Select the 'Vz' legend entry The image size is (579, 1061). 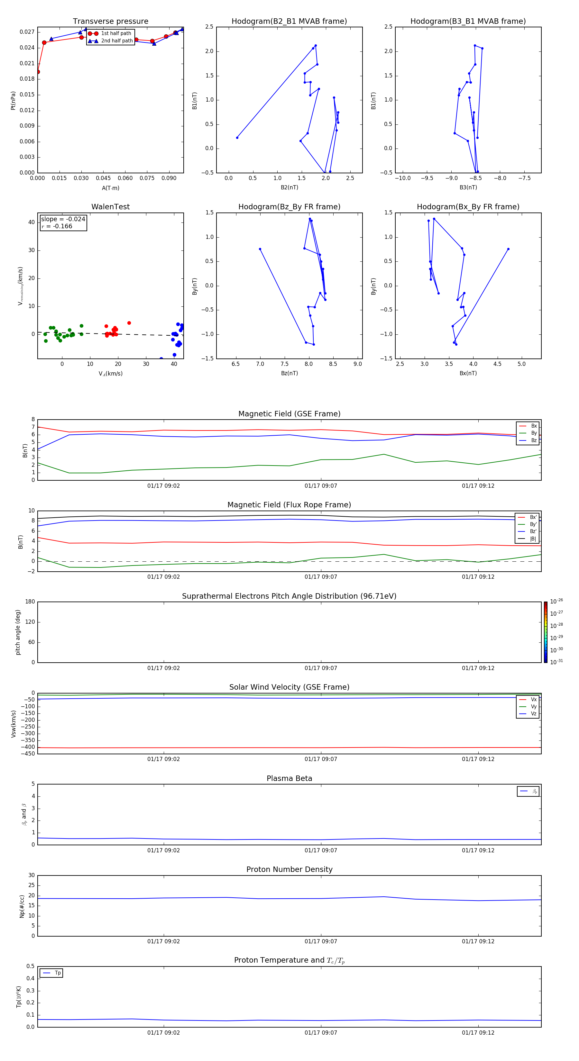[x=528, y=714]
